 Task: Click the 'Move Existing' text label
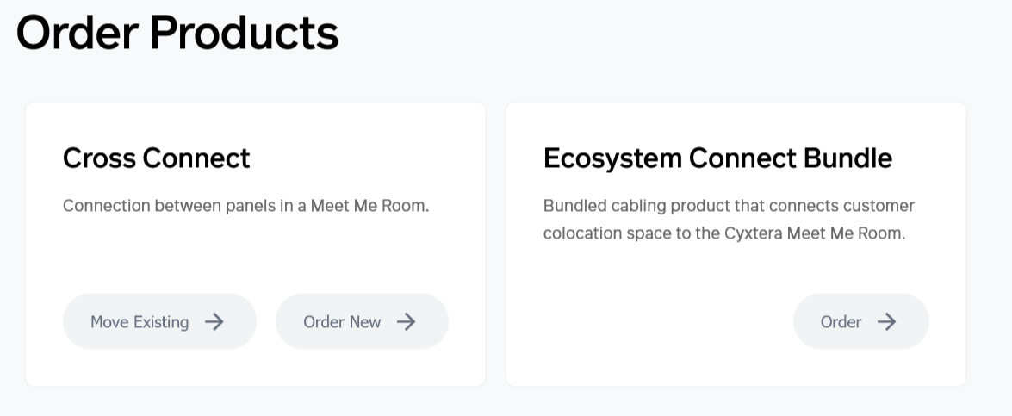[140, 322]
